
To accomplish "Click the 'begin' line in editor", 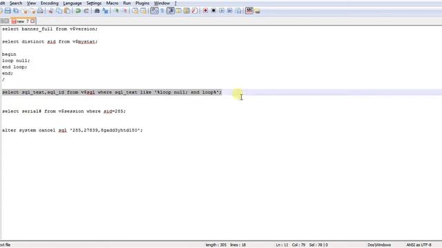I will 9,54.
